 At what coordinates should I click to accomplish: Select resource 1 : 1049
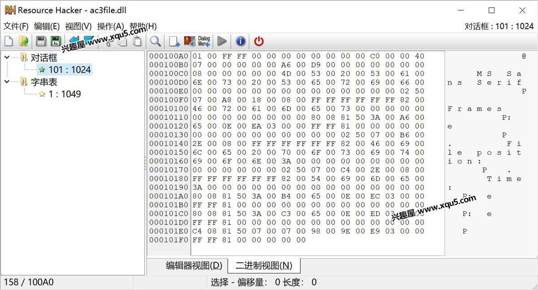pyautogui.click(x=65, y=94)
